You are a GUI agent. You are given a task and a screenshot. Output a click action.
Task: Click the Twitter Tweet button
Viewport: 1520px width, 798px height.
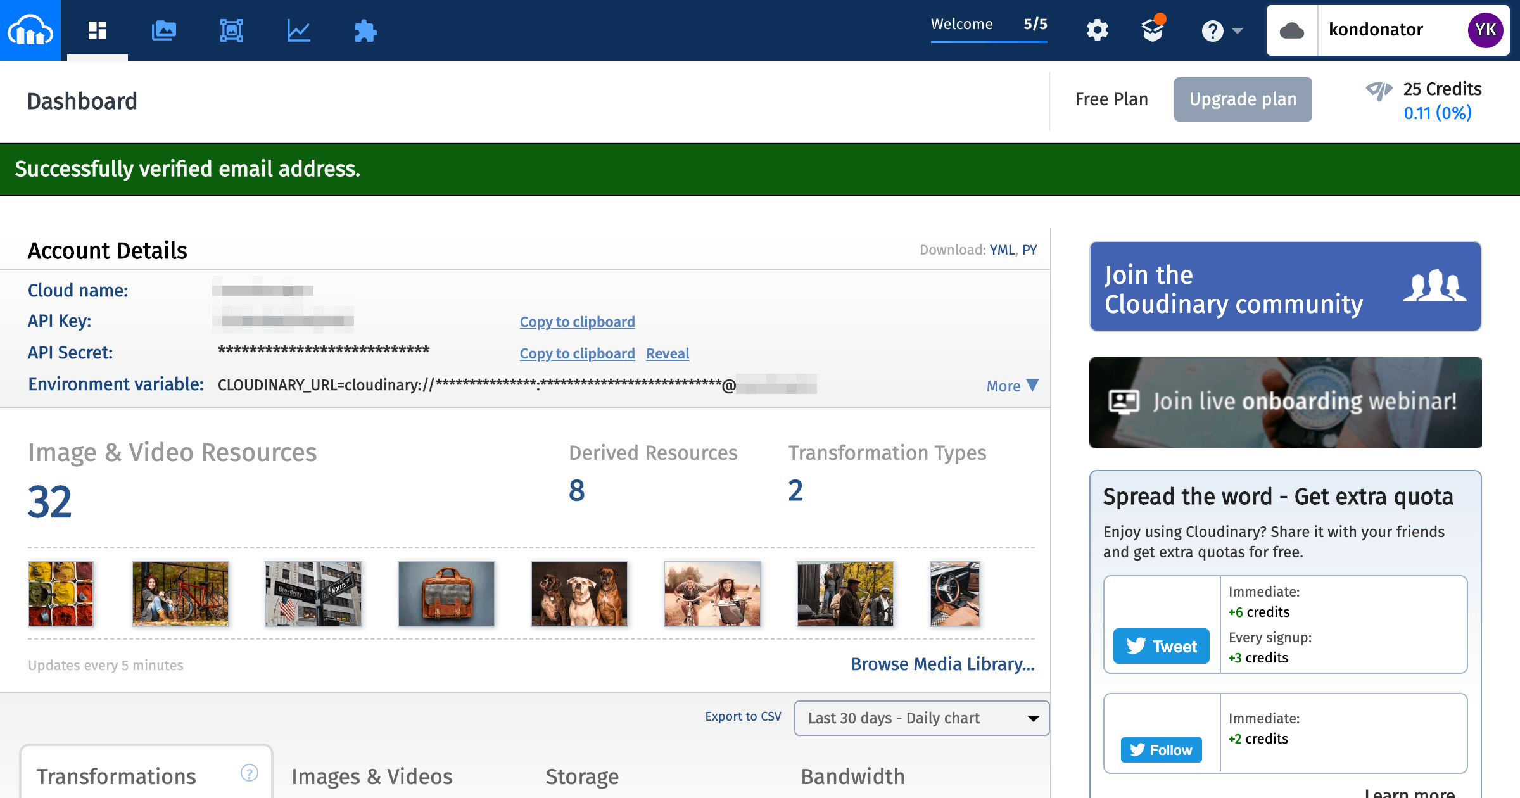1162,646
